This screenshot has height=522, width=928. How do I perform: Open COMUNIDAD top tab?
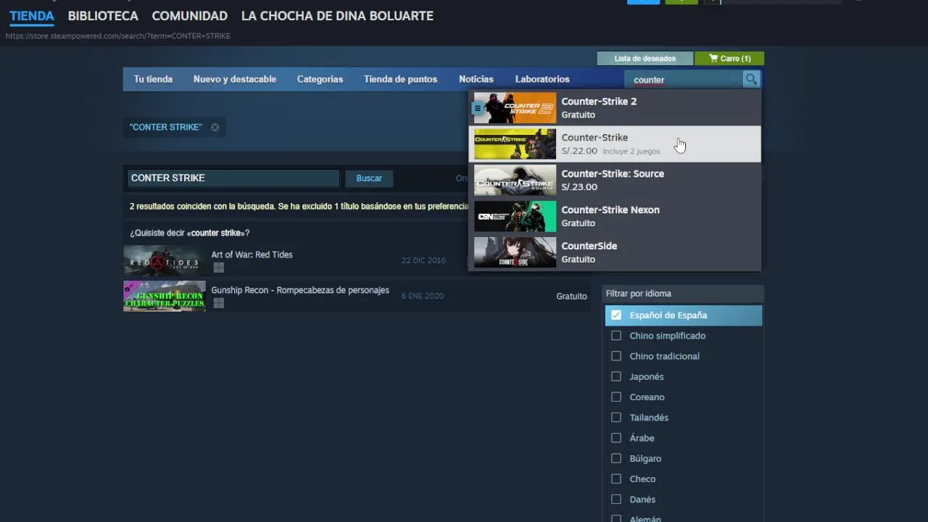(x=190, y=16)
